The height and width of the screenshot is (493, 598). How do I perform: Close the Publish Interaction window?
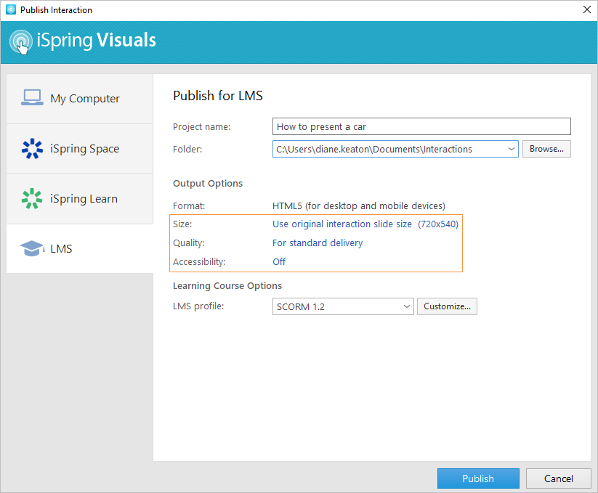point(586,10)
